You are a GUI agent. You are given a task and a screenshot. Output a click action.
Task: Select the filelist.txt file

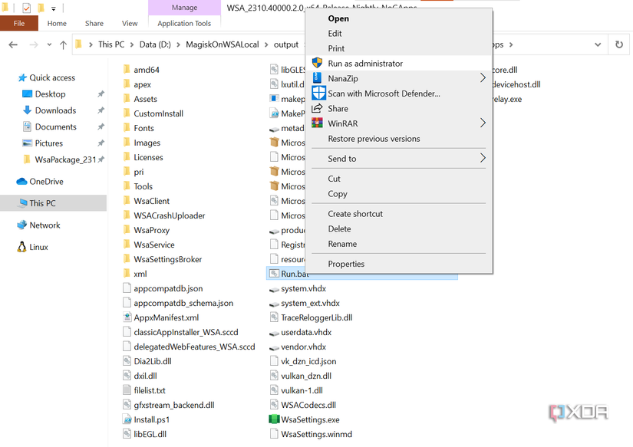click(x=150, y=390)
